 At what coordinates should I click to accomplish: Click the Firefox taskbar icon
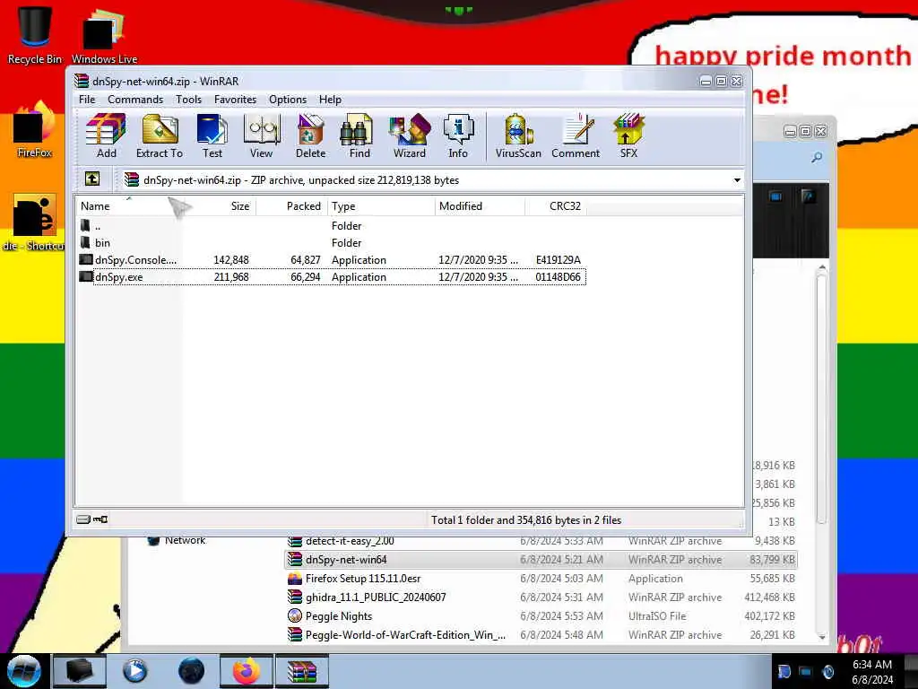(x=246, y=671)
